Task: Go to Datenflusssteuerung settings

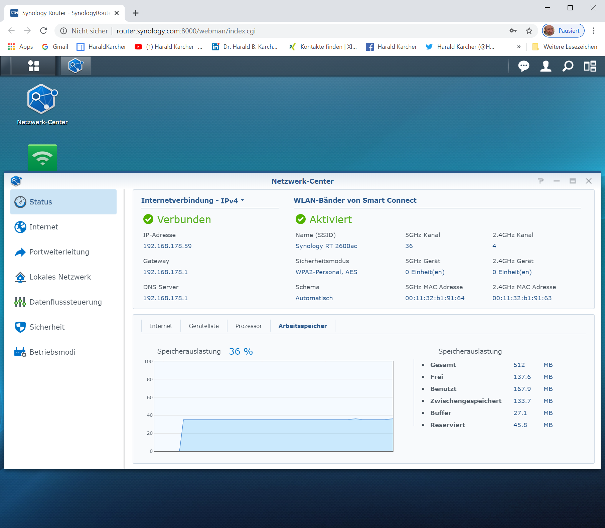Action: click(65, 302)
